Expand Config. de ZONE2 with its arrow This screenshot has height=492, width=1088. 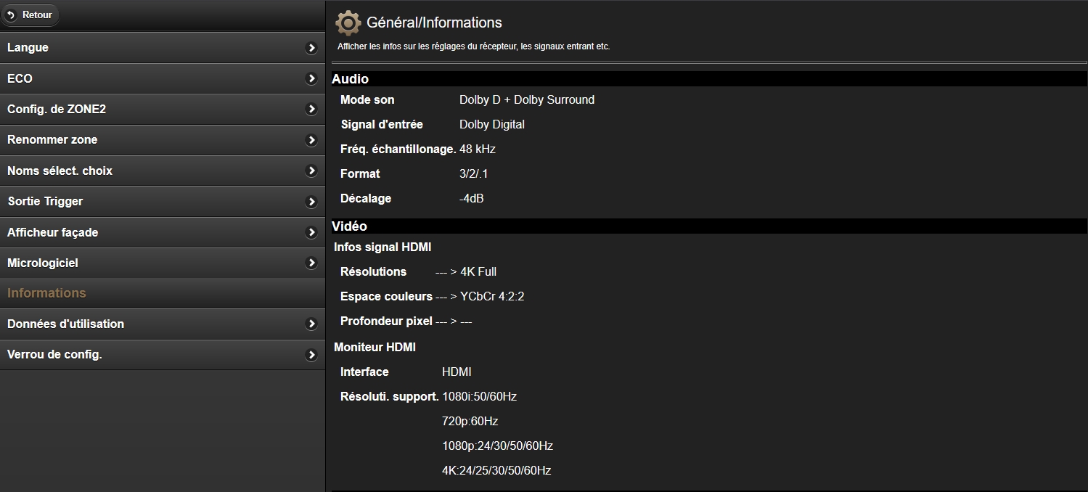(x=311, y=110)
